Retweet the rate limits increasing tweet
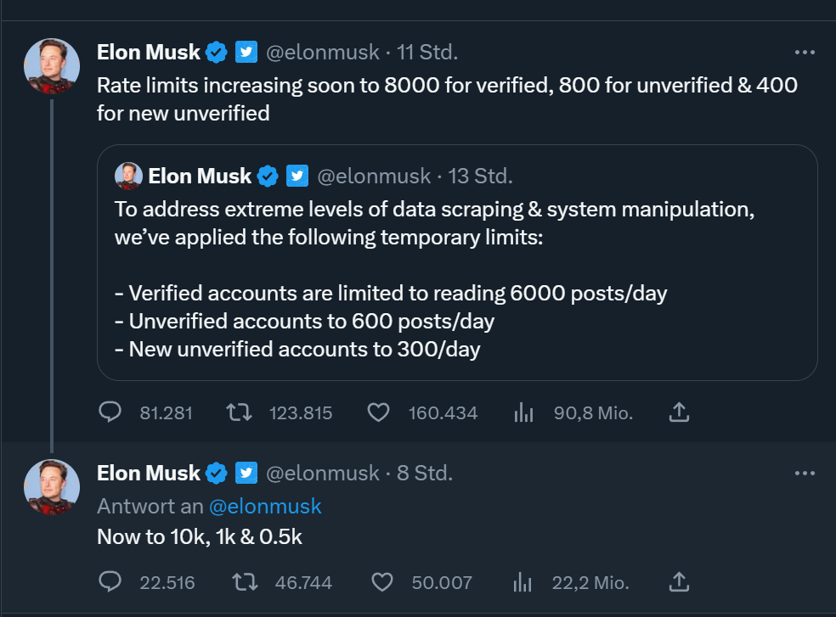This screenshot has height=617, width=836. point(239,412)
